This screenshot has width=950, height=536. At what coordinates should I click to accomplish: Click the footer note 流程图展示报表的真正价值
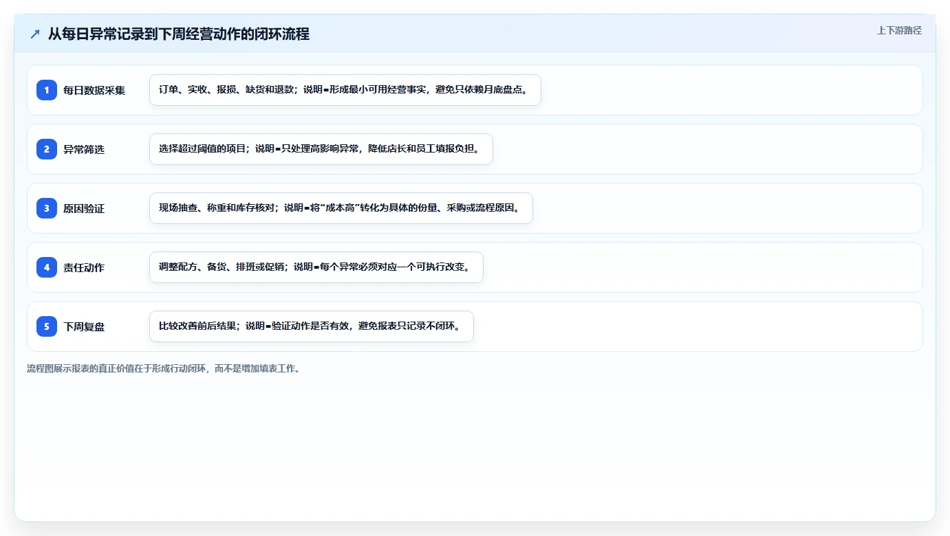point(164,368)
